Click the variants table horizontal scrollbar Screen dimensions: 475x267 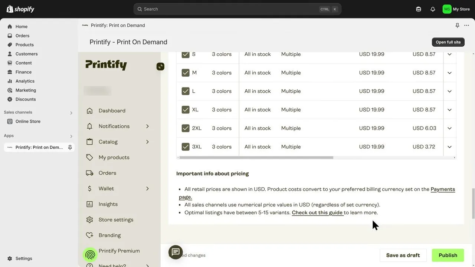click(256, 158)
